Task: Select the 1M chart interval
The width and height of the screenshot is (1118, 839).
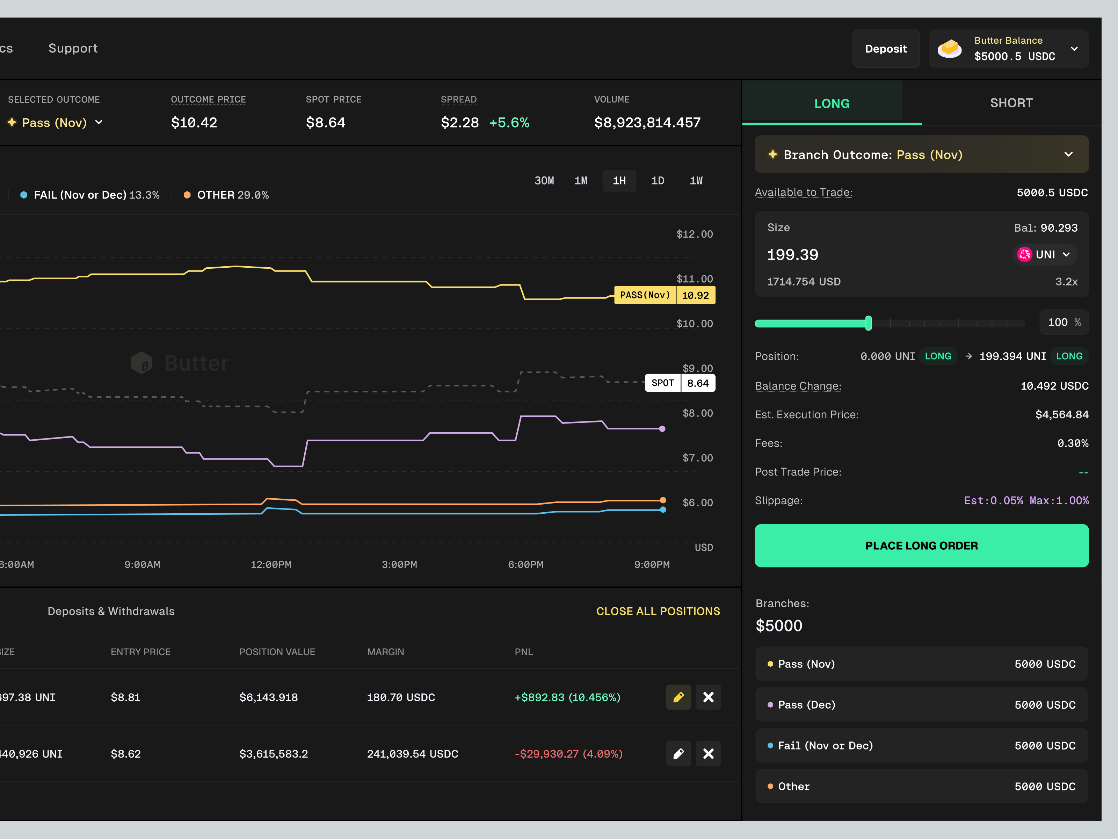Action: [x=581, y=180]
